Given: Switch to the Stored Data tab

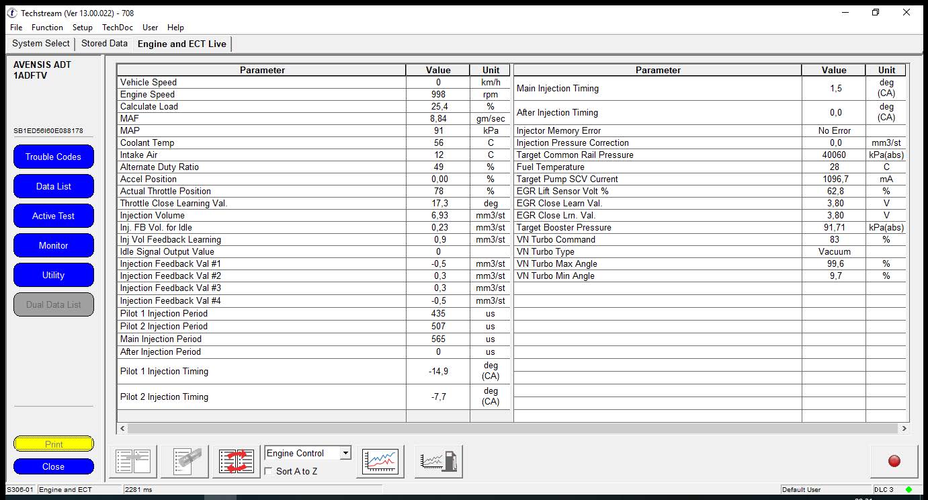Looking at the screenshot, I should click(104, 43).
